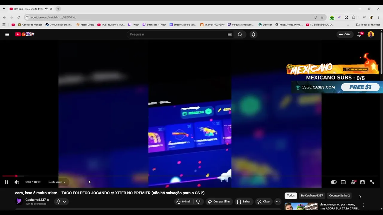
Task: Select the 'Todos' filter chip
Action: coord(291,196)
